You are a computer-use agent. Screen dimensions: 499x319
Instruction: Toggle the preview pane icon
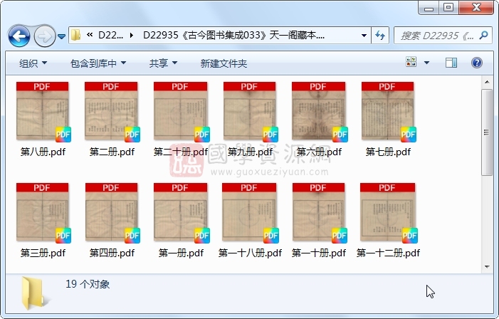click(451, 63)
